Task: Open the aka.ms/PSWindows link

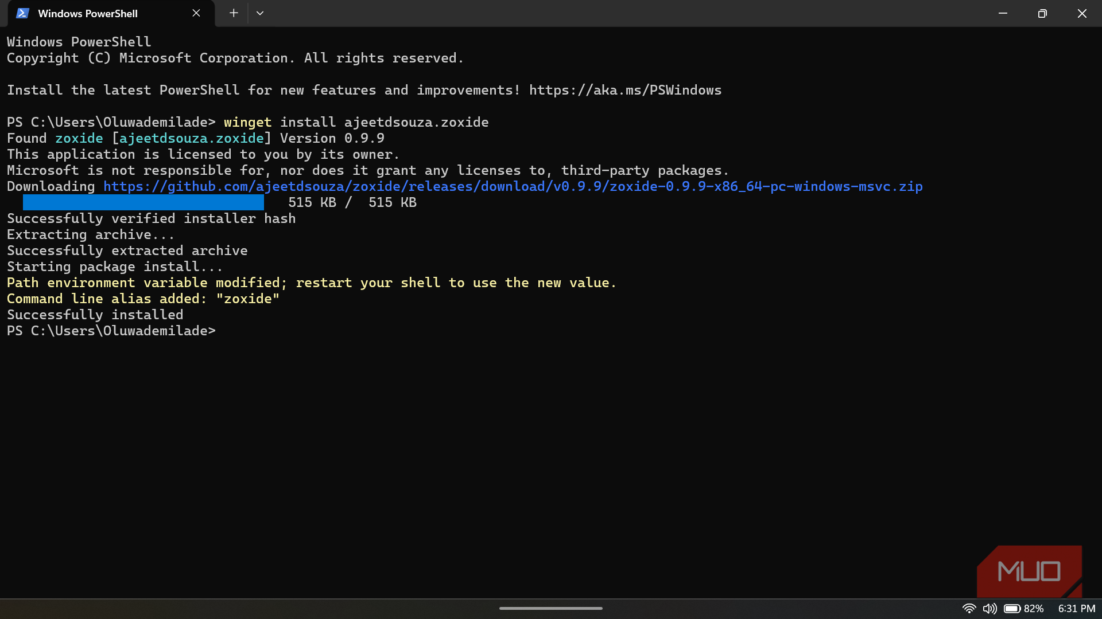Action: point(625,90)
